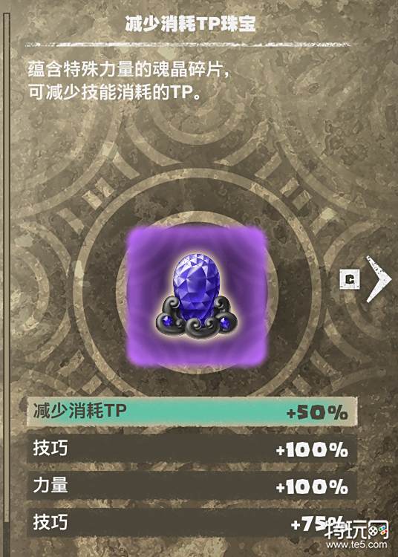Click the +75% value in bottom row
Image resolution: width=398 pixels, height=557 pixels.
317,524
